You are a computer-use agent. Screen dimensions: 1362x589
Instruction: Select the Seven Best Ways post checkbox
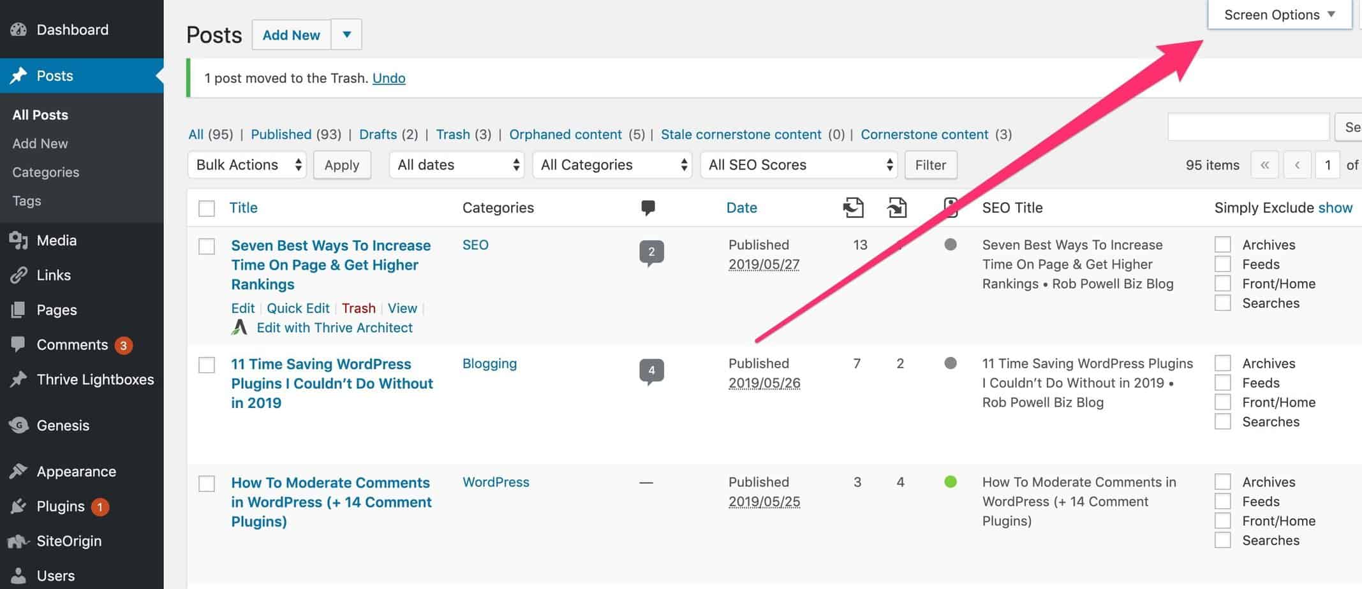pos(207,247)
